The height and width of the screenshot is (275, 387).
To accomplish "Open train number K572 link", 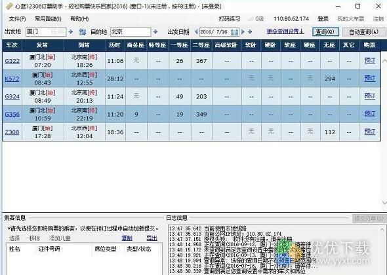I will pyautogui.click(x=12, y=79).
